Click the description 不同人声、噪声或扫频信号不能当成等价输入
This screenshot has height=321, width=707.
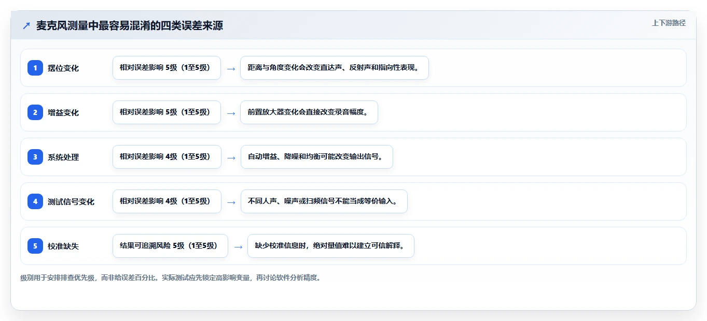click(324, 201)
